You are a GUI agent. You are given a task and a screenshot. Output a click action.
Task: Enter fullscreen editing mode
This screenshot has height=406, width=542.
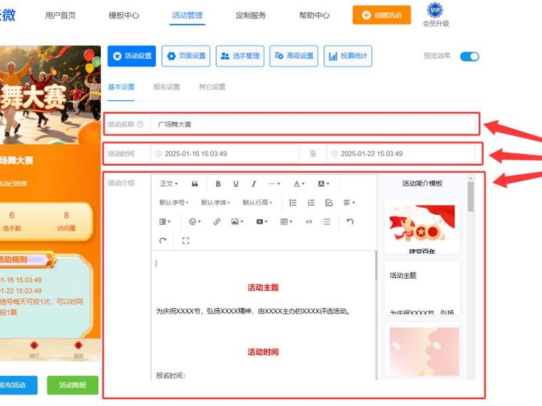click(x=186, y=241)
